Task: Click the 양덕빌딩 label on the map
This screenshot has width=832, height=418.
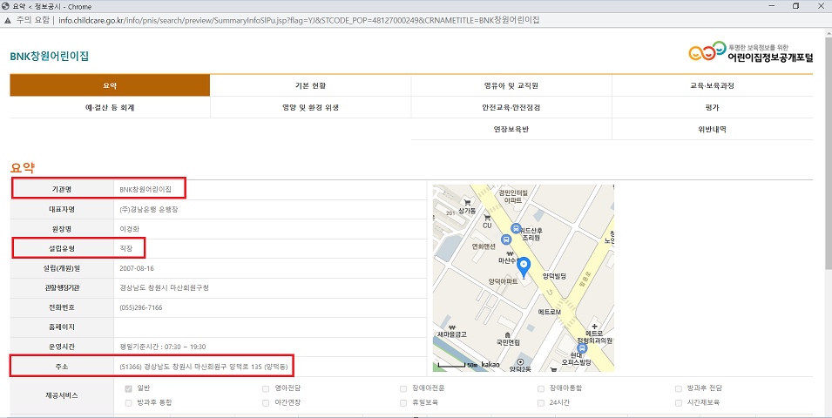Action: click(x=554, y=276)
